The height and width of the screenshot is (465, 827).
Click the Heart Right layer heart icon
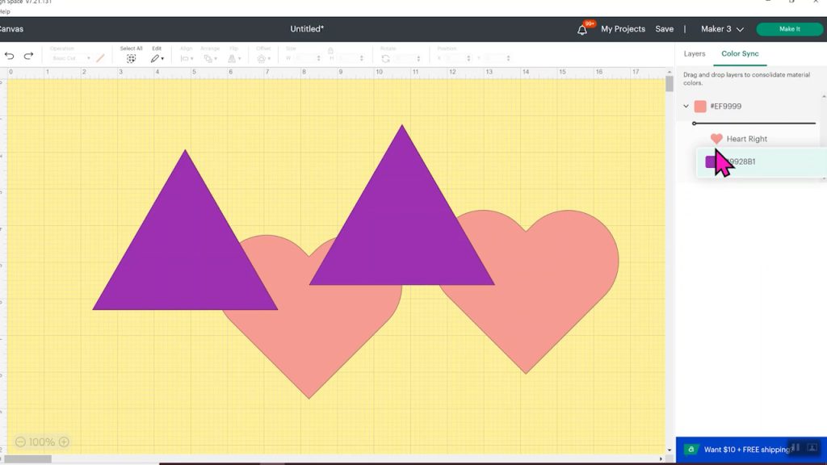point(716,139)
